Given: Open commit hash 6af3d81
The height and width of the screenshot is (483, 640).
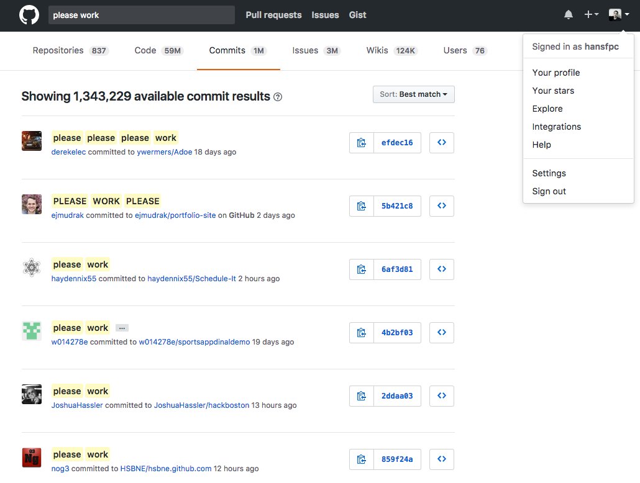Looking at the screenshot, I should 397,269.
